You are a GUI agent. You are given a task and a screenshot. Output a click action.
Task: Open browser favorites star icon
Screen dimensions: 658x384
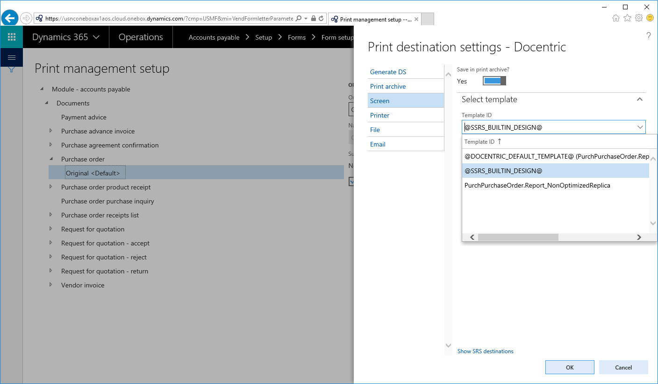[628, 18]
